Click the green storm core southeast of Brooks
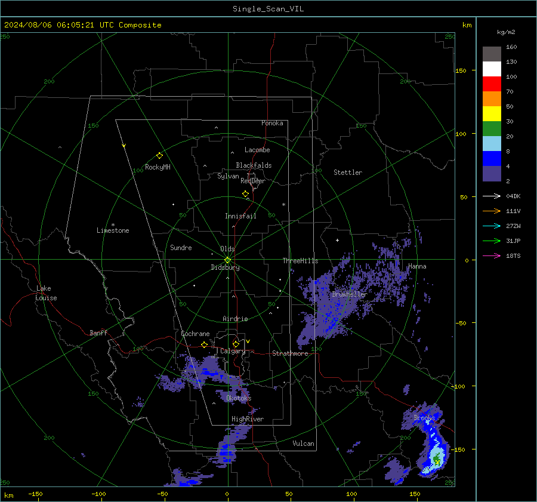Viewport: 537px width, 502px height. (x=437, y=458)
